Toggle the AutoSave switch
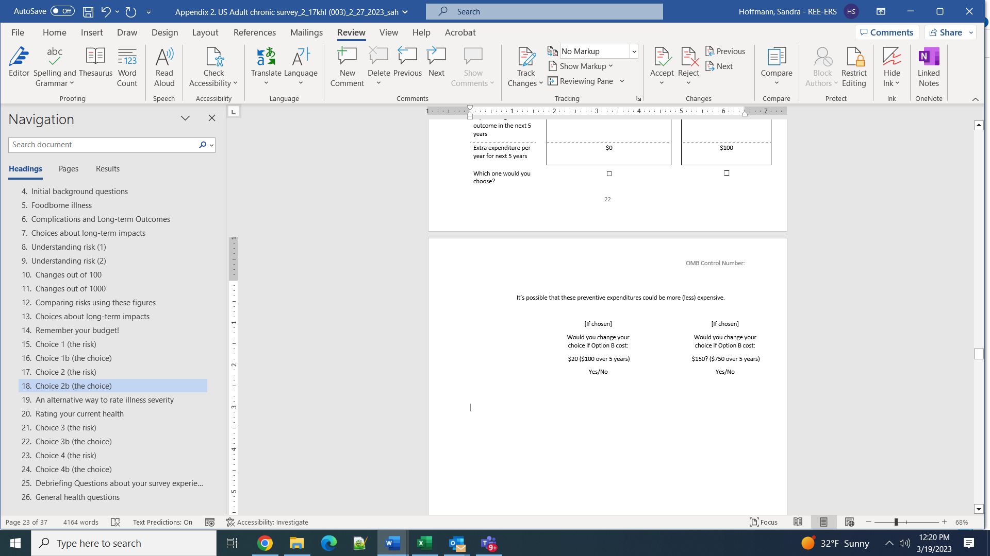This screenshot has width=990, height=556. pos(62,11)
